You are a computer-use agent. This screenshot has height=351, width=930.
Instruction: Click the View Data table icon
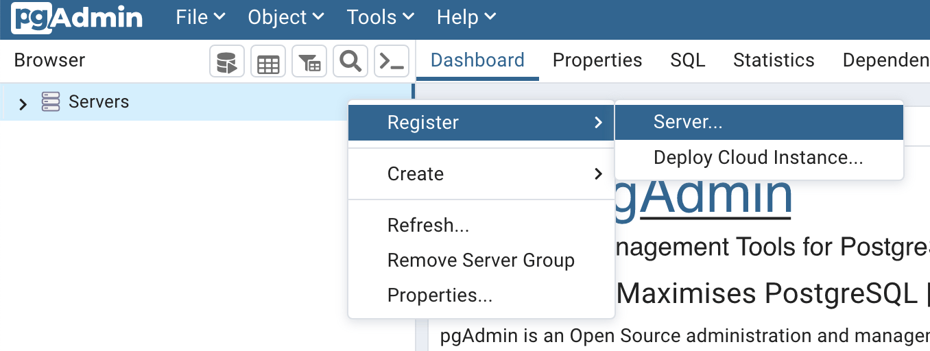[268, 62]
